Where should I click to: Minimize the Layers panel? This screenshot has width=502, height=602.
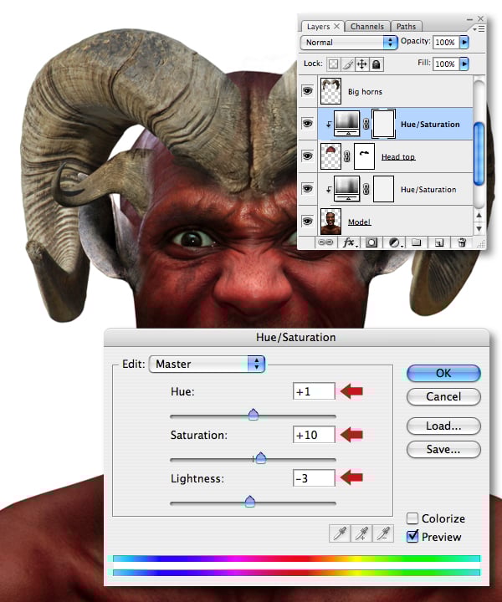tap(469, 18)
